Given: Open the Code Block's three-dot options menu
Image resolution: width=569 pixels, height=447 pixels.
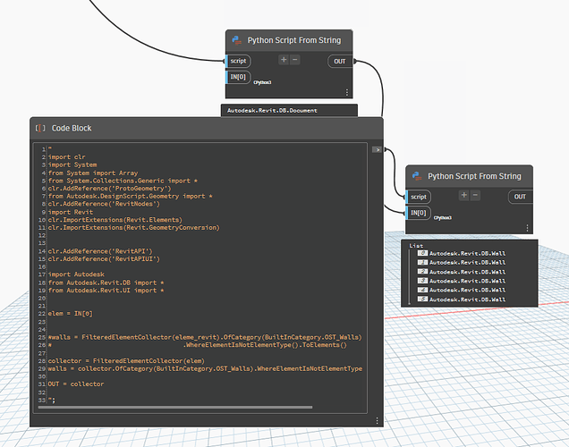Looking at the screenshot, I should [x=376, y=420].
